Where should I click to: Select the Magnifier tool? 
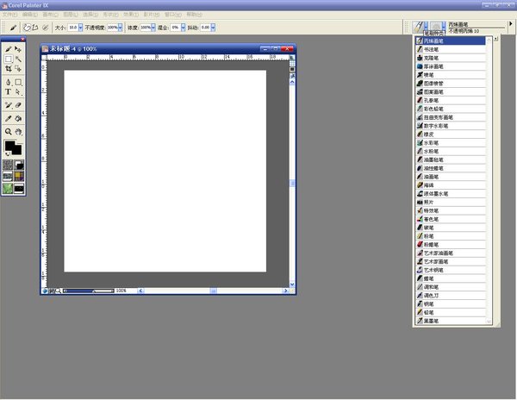tap(9, 132)
